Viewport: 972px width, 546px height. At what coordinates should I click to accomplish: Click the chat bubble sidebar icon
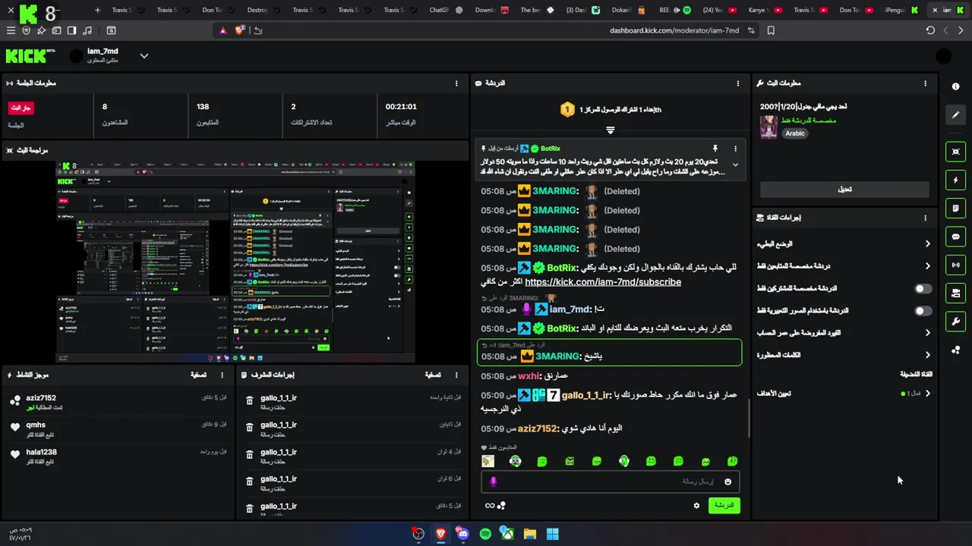click(x=955, y=237)
